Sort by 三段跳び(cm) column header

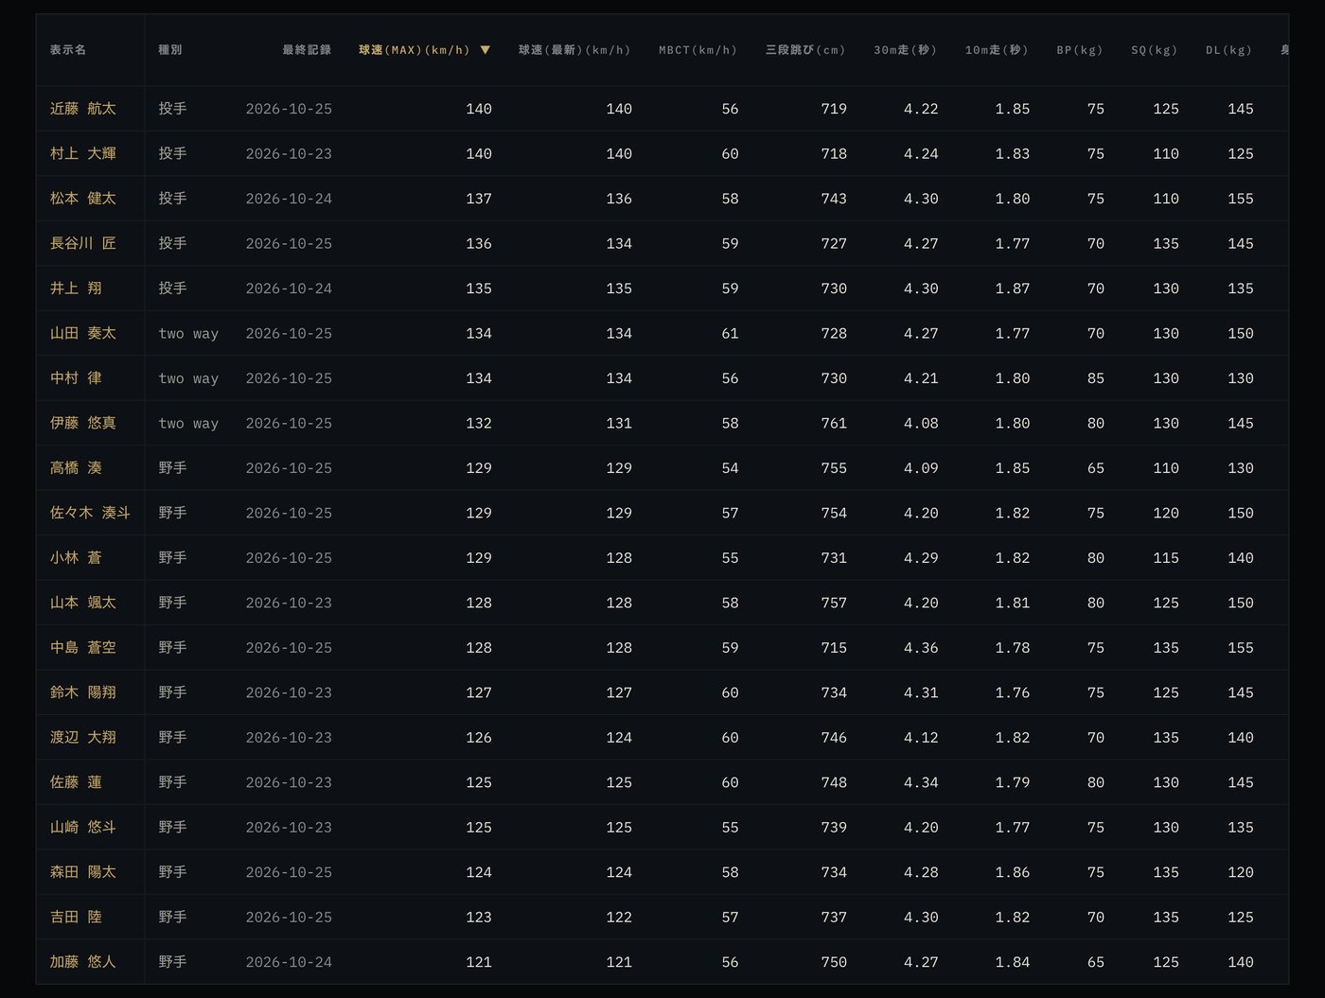pos(805,50)
